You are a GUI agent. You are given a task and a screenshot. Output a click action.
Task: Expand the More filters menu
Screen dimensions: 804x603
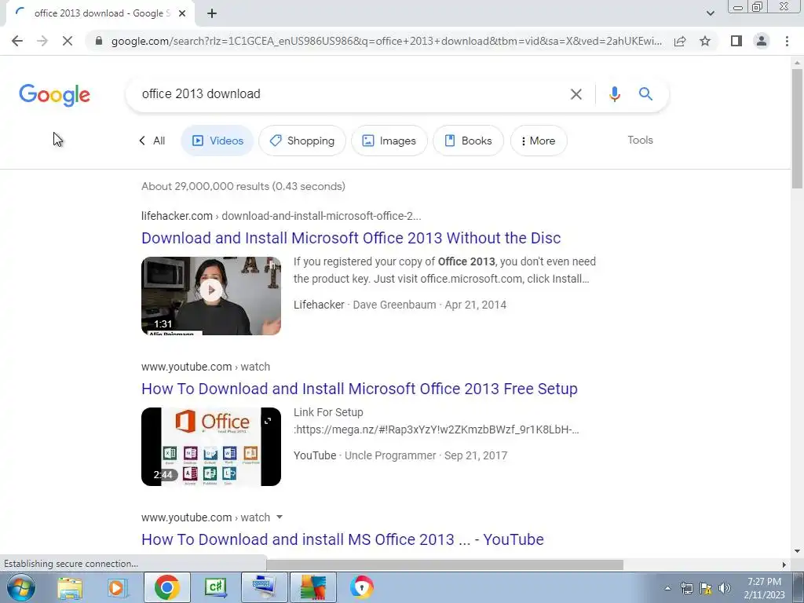[x=539, y=141]
